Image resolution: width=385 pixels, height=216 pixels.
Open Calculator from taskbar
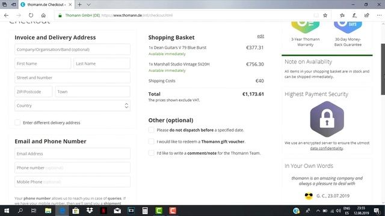[x=145, y=211]
